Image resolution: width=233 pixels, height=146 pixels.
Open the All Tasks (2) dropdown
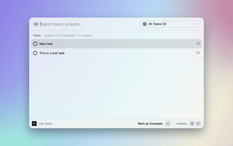point(170,24)
